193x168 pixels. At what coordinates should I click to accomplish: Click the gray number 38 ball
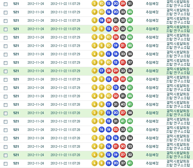130,113
